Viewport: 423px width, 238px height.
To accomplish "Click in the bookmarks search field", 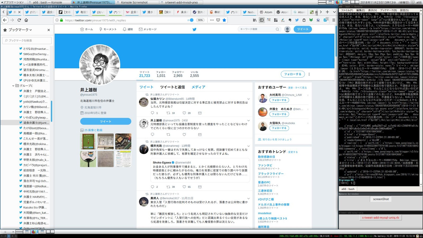I will [27, 40].
